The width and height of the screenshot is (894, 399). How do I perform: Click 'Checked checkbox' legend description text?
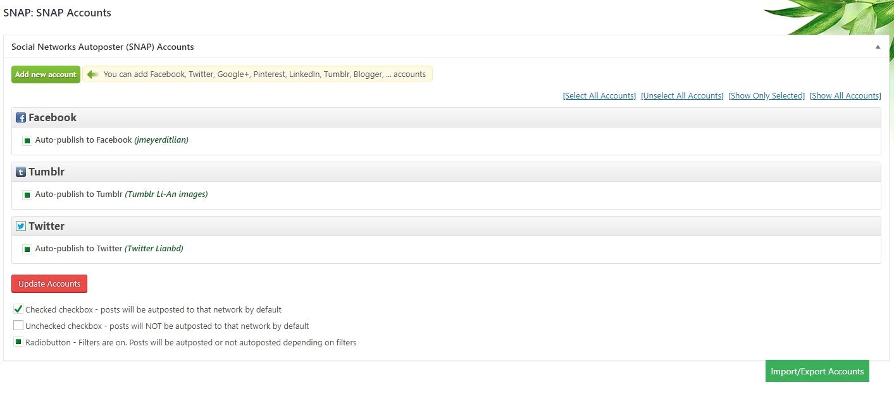coord(153,310)
